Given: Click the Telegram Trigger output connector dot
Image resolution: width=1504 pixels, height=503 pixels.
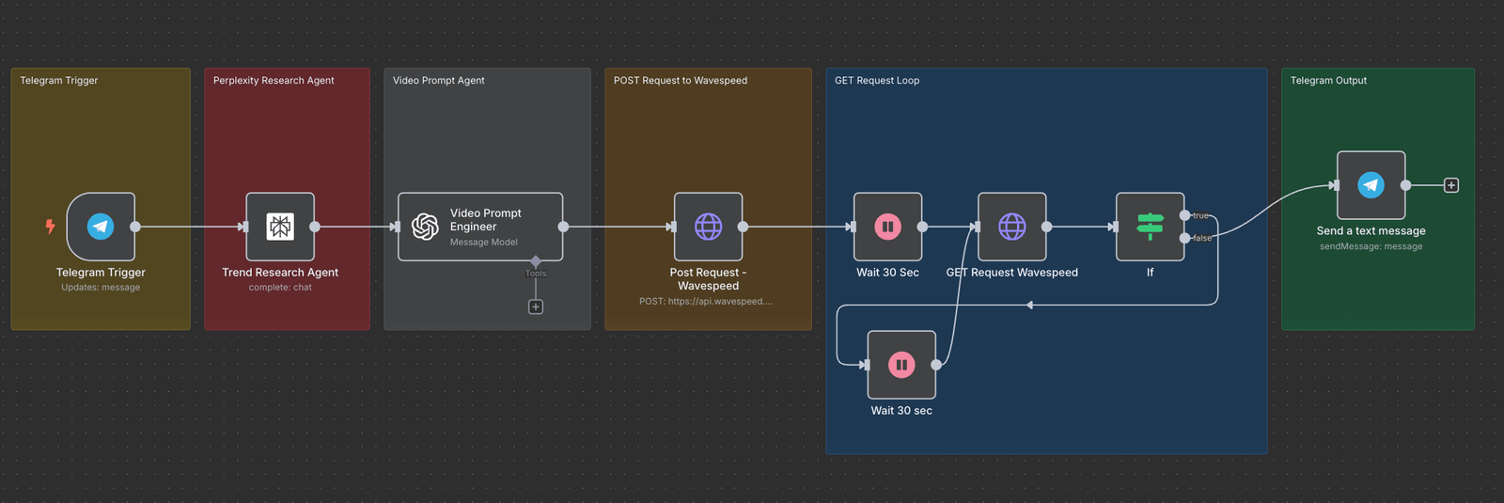Looking at the screenshot, I should 135,227.
